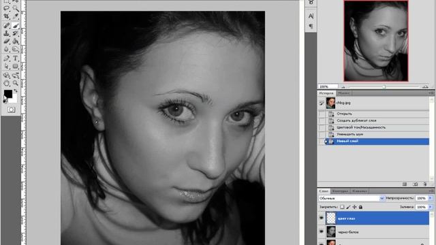The image size is (436, 245).
Task: Select the 3D Rotate tool
Action: pos(6,76)
